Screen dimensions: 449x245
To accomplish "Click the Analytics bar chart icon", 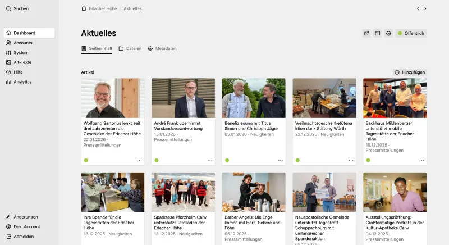I will click(x=8, y=81).
